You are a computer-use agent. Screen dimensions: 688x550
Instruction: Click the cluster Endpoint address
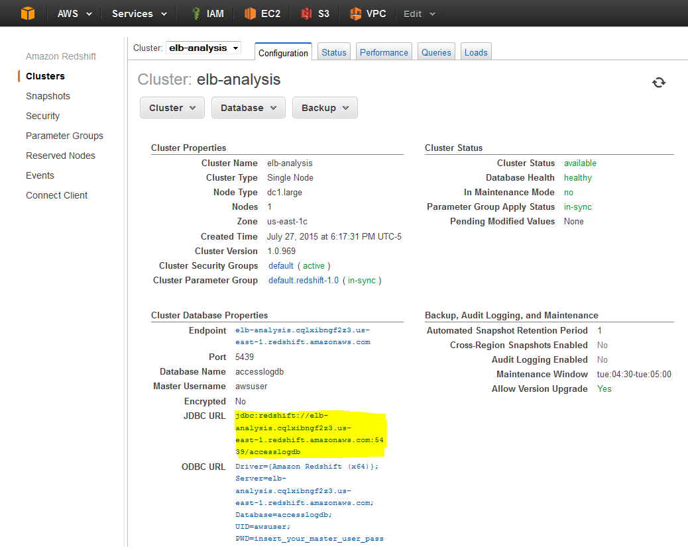303,336
